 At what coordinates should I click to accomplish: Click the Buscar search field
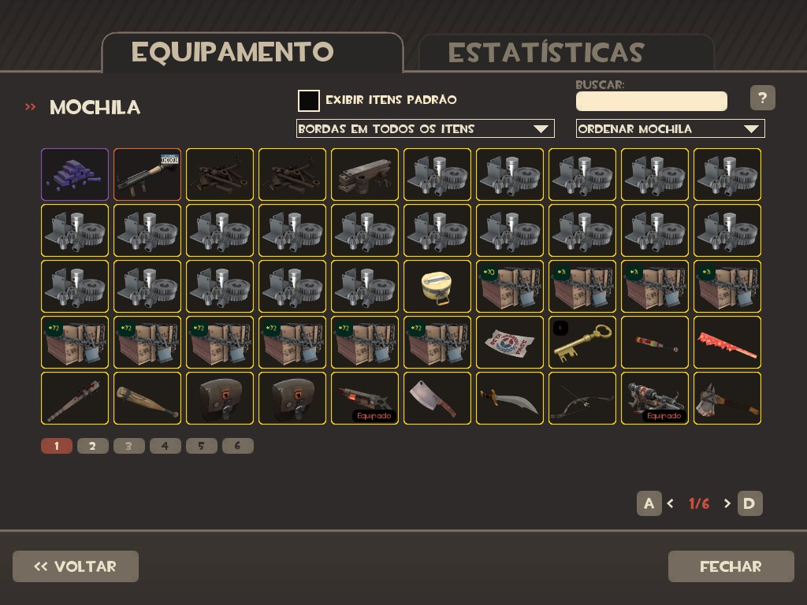pyautogui.click(x=652, y=102)
